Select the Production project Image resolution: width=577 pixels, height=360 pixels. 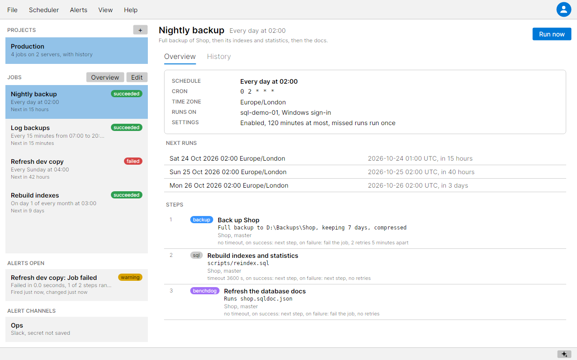pos(77,50)
